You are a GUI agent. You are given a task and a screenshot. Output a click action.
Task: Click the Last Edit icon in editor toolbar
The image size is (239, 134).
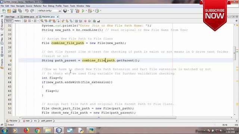(25, 21)
